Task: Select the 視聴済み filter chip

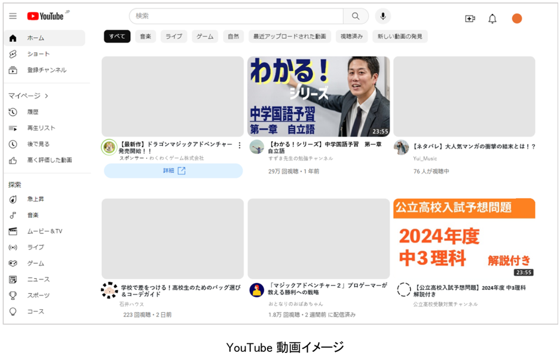Action: click(351, 36)
